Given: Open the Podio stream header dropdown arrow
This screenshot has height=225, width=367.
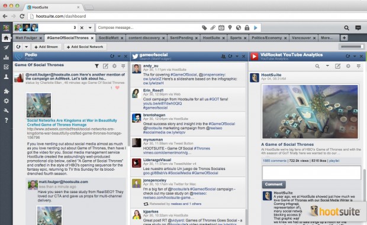Looking at the screenshot, I should pyautogui.click(x=119, y=56).
